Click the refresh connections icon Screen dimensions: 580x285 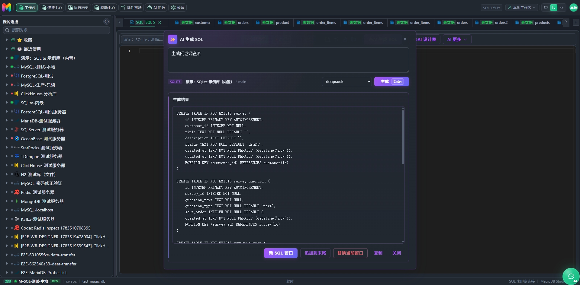[107, 21]
